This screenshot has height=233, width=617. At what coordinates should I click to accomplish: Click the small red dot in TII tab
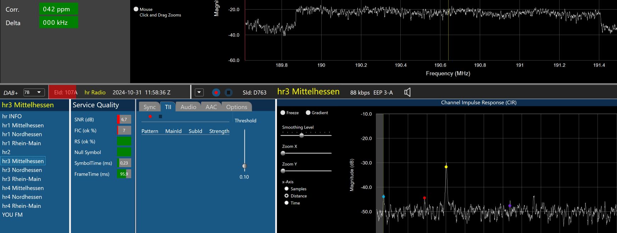point(150,116)
